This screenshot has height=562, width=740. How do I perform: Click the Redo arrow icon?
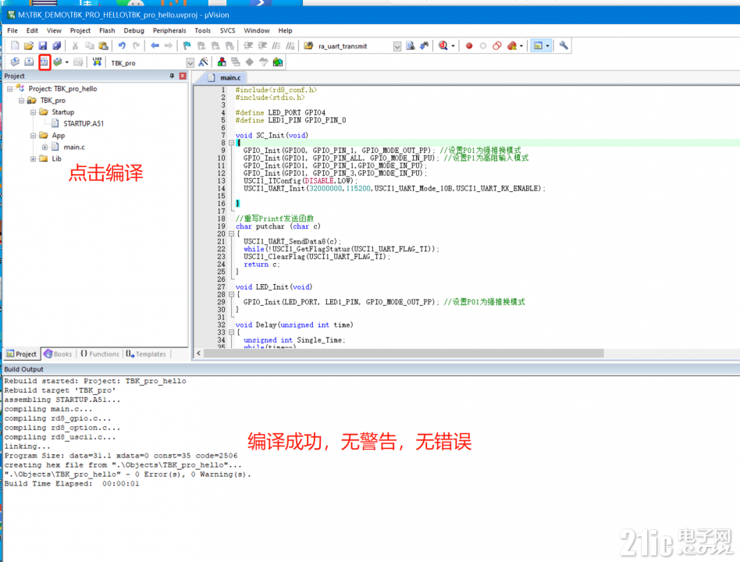[x=136, y=46]
